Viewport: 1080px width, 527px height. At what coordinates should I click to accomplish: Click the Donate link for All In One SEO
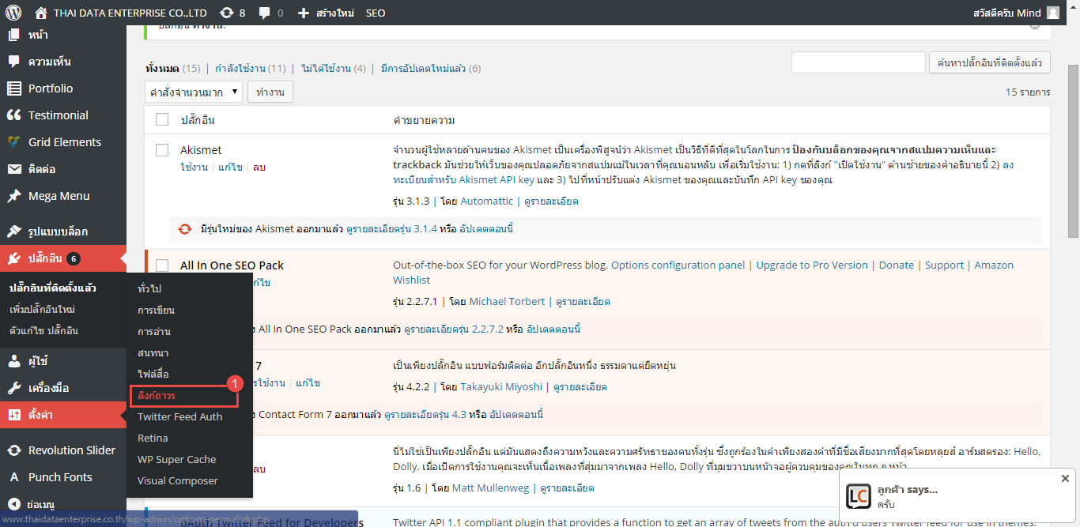click(x=897, y=265)
